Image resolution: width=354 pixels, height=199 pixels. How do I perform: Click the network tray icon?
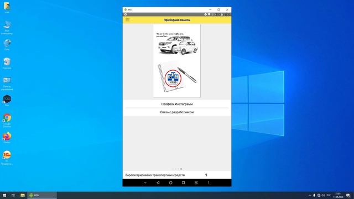coord(319,195)
